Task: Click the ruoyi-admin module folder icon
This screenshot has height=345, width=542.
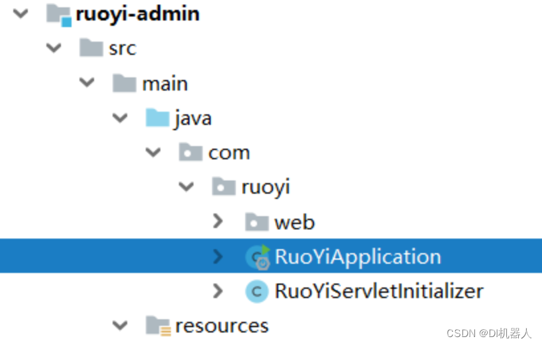Action: pos(59,15)
